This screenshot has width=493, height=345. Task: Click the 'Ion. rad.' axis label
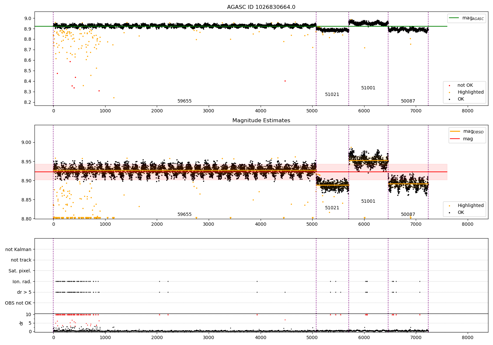22,282
